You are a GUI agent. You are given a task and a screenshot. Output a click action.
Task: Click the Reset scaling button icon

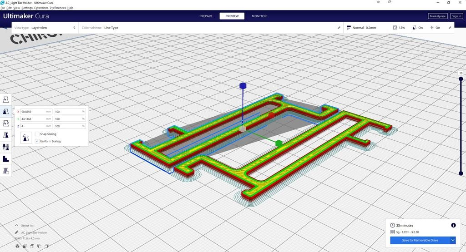click(x=26, y=138)
